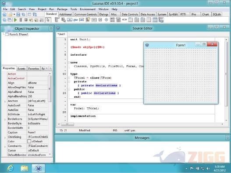Select the TButton component in palette
This screenshot has width=231, height=173.
(x=70, y=20)
